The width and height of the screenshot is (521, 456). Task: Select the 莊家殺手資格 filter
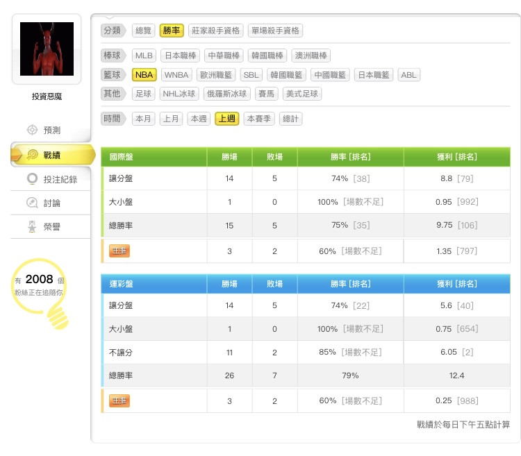215,31
